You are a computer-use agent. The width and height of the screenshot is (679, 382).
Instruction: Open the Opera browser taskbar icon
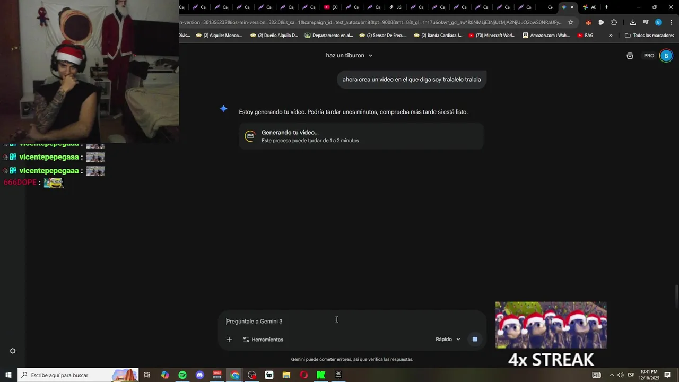303,375
